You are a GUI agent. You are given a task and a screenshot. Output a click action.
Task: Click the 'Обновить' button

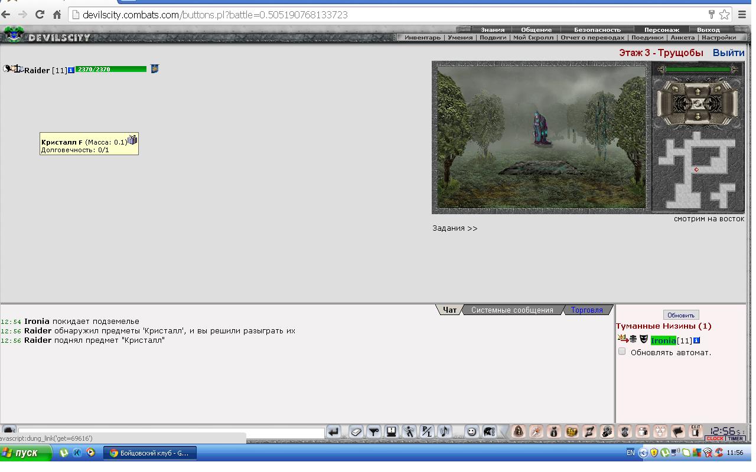point(680,315)
